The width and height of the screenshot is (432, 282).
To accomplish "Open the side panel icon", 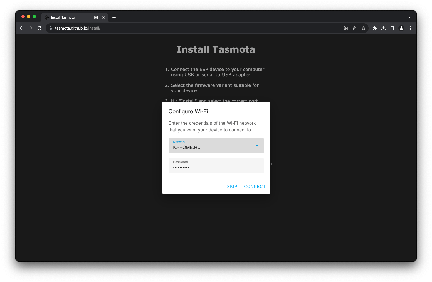I will pos(392,28).
